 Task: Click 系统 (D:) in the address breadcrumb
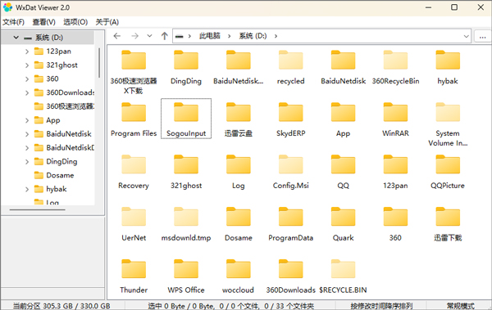(253, 36)
